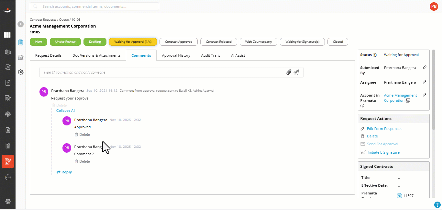The width and height of the screenshot is (442, 210).
Task: Open the dollar document icon in sidebar
Action: click(8, 67)
